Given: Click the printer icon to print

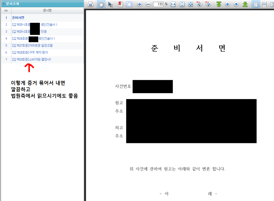Looking at the screenshot, I should 90,4.
